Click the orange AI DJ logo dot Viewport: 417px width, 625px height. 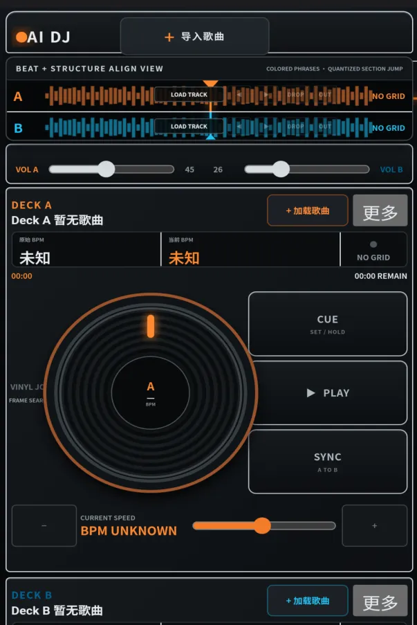(x=21, y=37)
